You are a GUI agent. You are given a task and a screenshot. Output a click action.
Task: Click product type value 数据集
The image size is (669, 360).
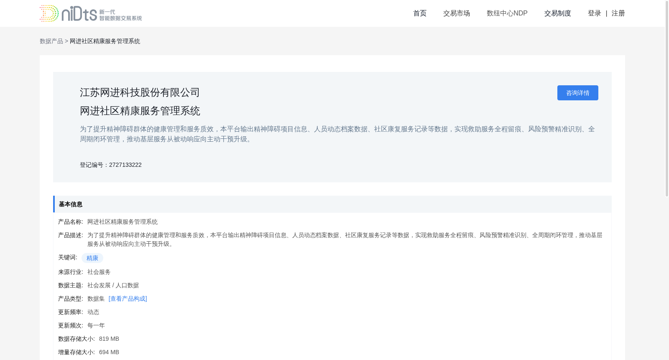coord(96,299)
